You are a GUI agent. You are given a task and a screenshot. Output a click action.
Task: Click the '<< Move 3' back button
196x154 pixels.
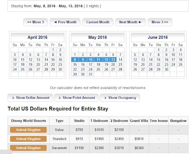point(36,22)
